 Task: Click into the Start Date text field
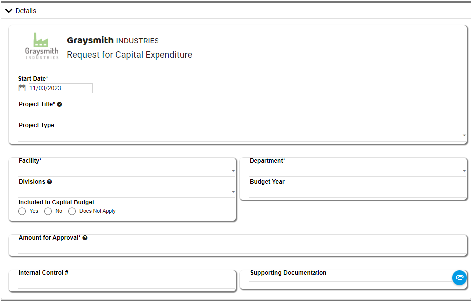click(61, 88)
